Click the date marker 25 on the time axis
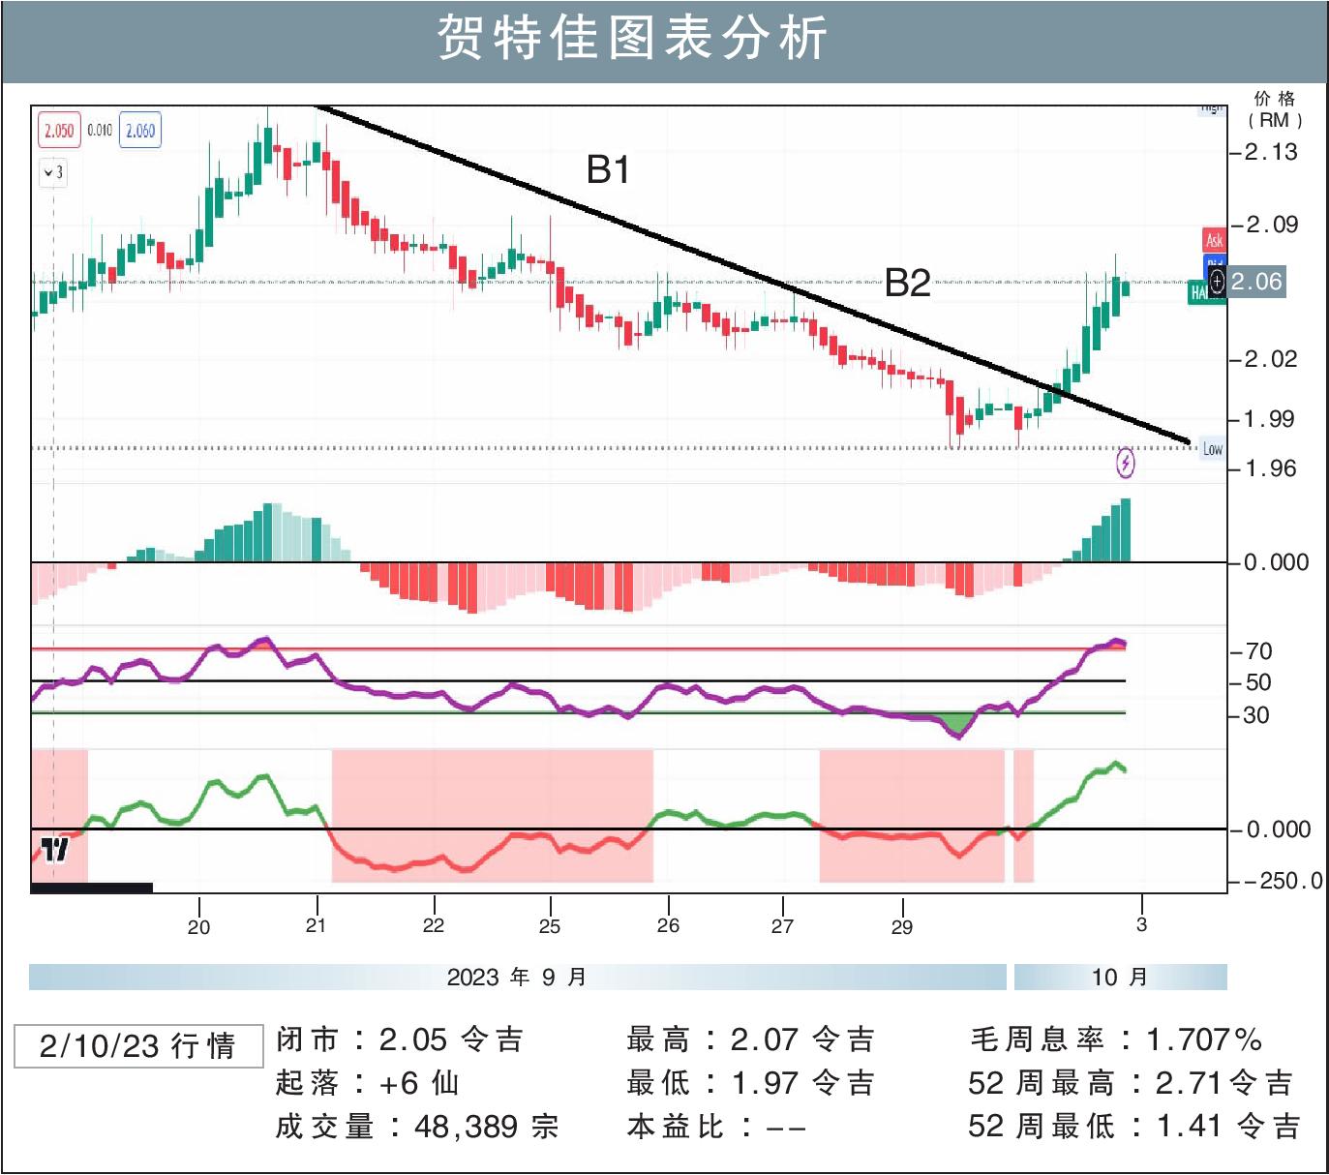The image size is (1329, 1175). tap(550, 926)
